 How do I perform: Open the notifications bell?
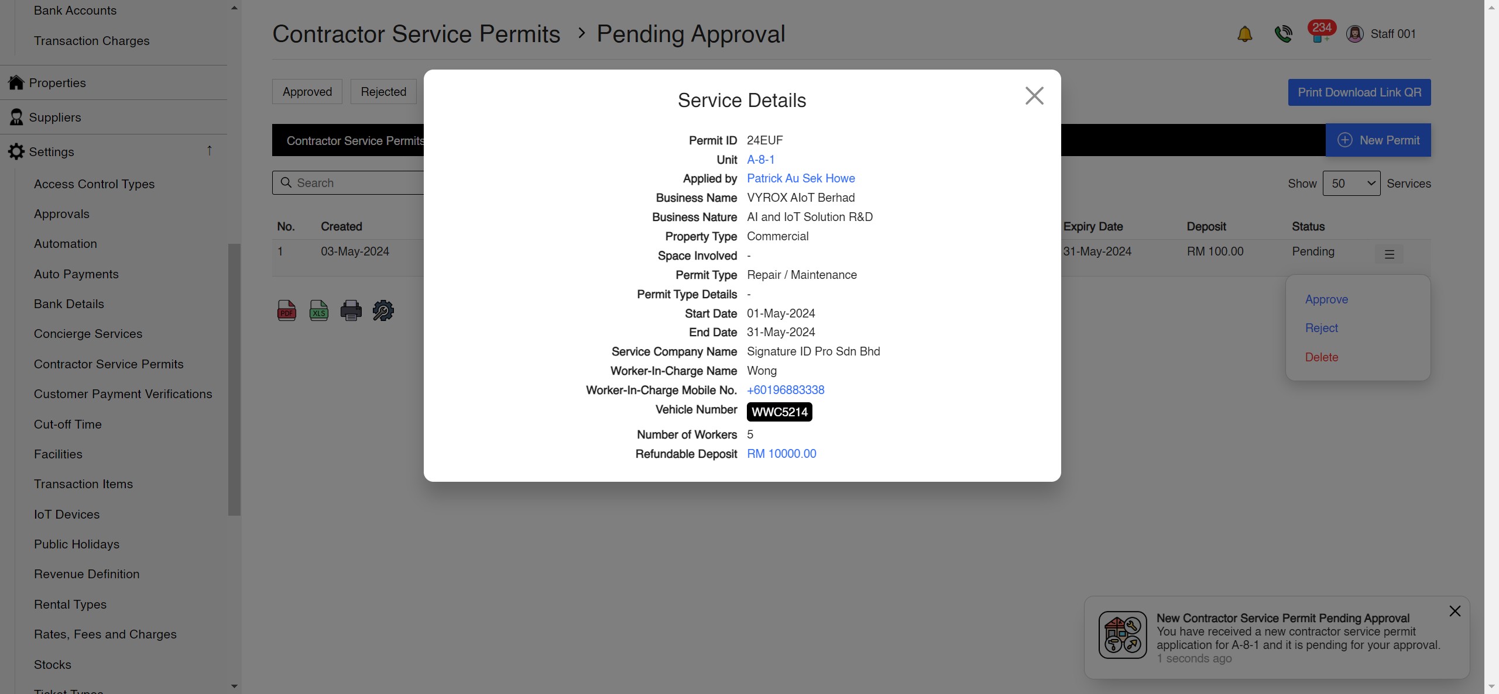pos(1244,33)
